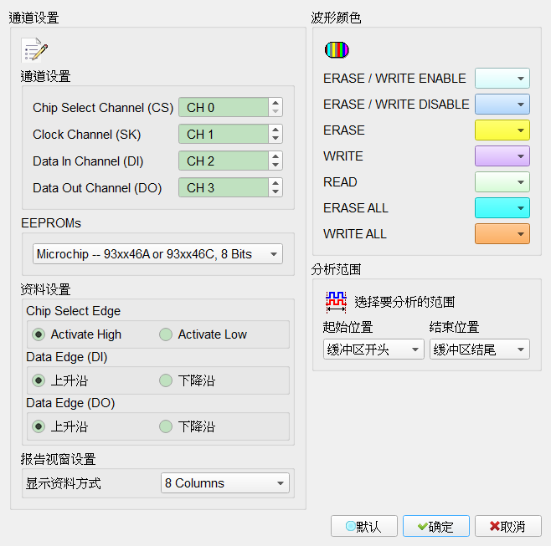Open the yellow ERASE color picker
The image size is (551, 546).
tap(502, 130)
